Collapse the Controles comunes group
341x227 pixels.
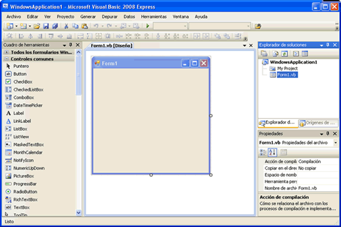coord(7,59)
